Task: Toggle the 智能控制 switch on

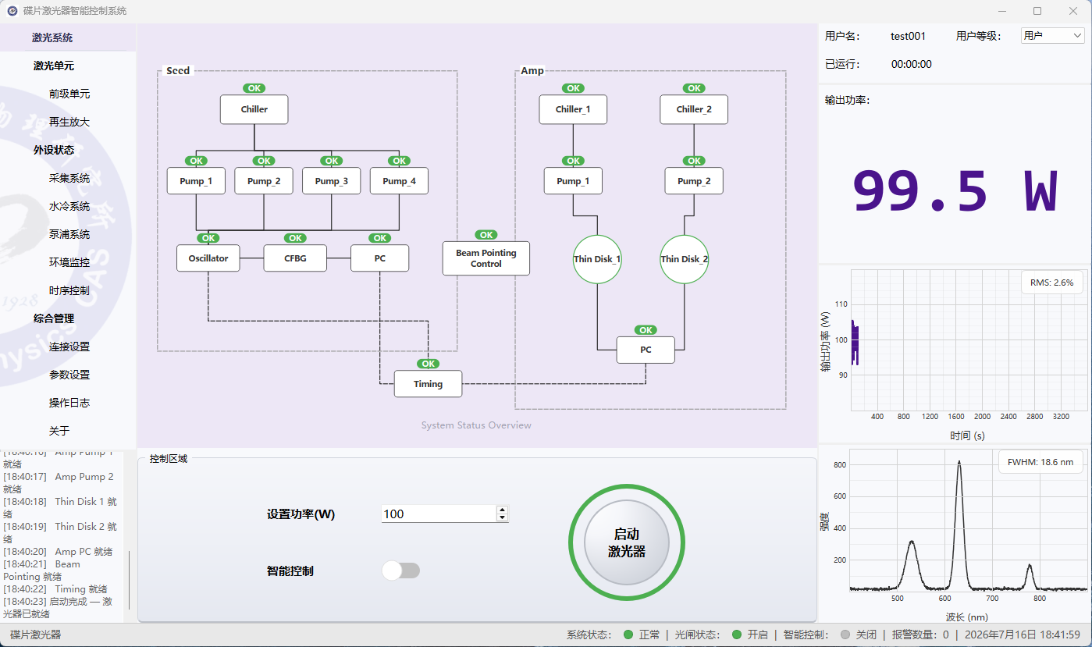Action: (401, 571)
